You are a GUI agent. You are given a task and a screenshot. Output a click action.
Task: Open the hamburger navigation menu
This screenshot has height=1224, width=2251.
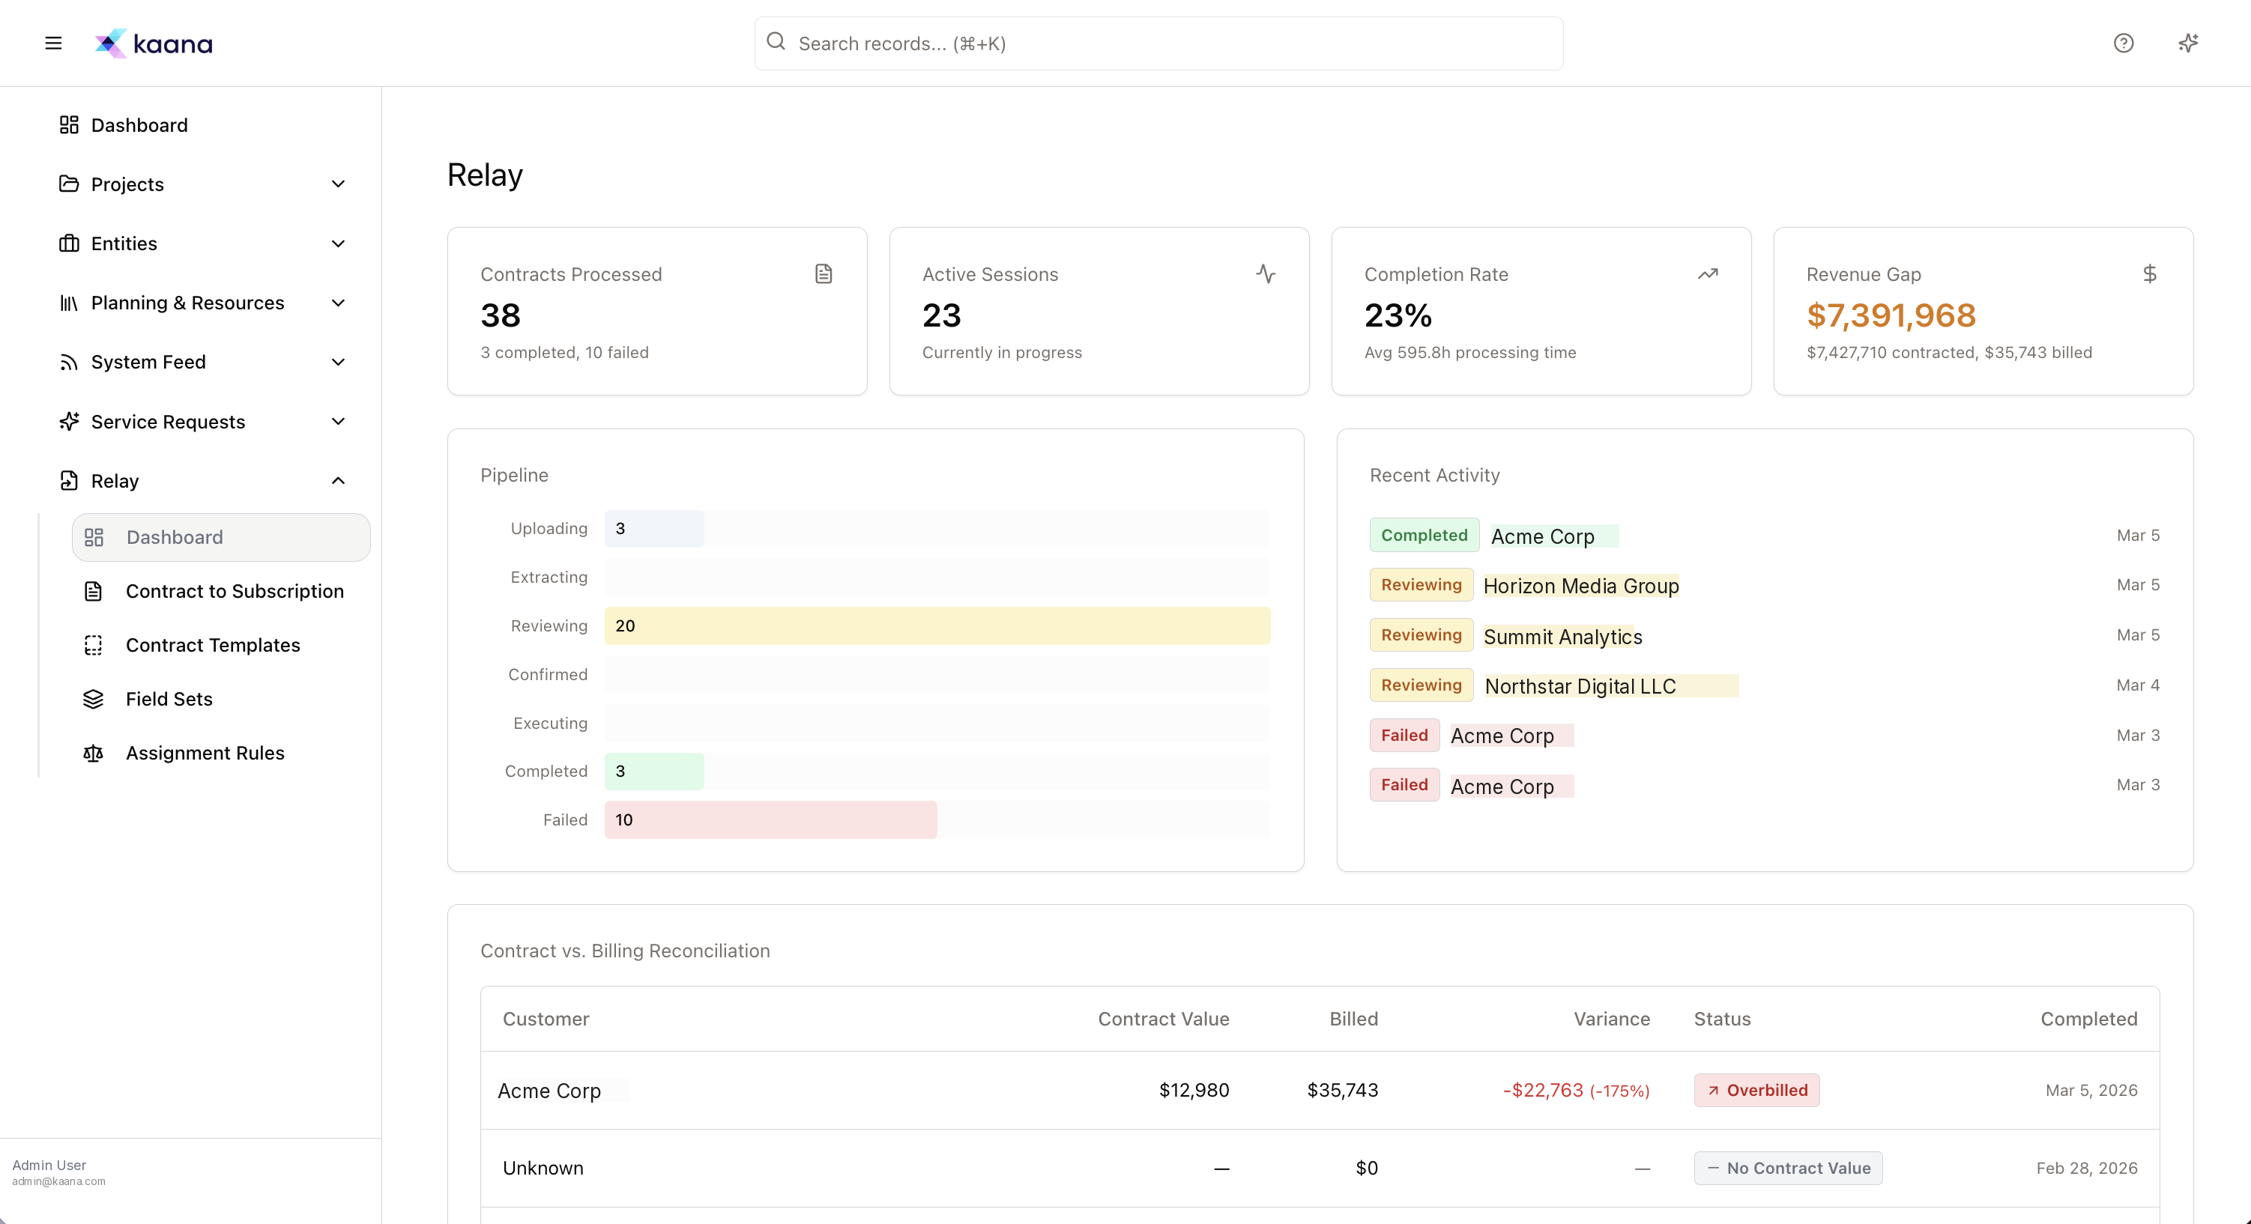click(53, 43)
